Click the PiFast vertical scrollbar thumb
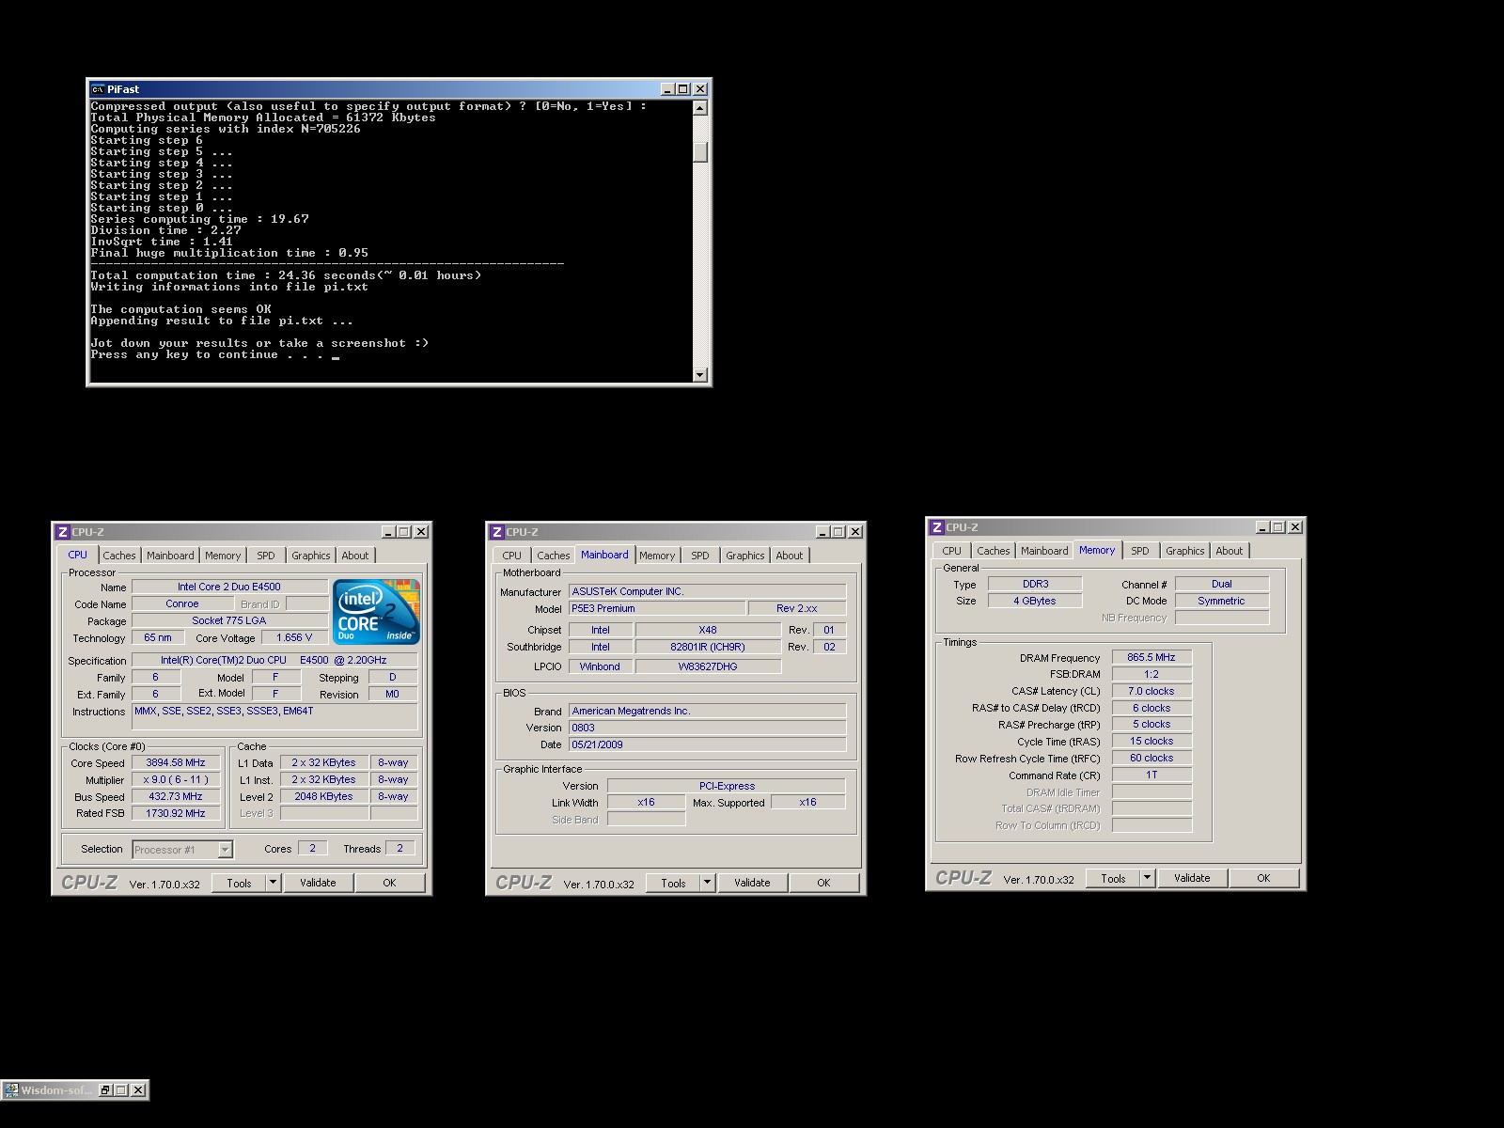This screenshot has height=1128, width=1504. (x=699, y=151)
